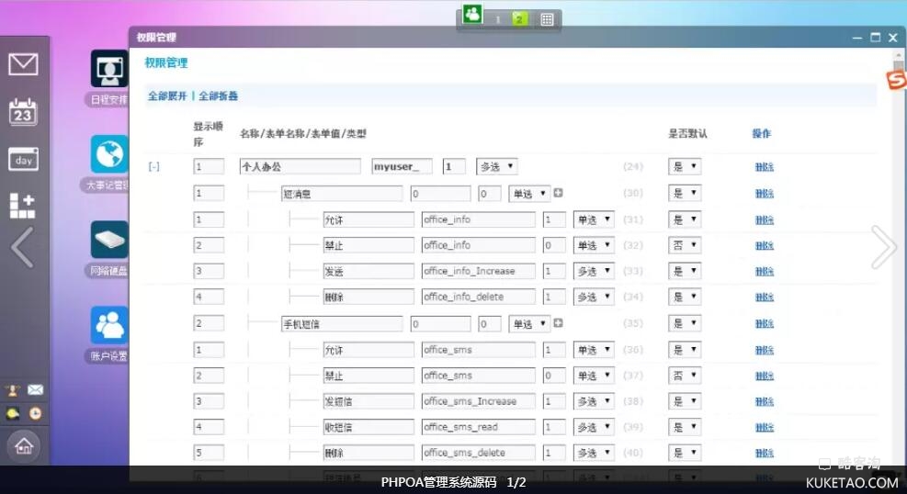The width and height of the screenshot is (907, 494).
Task: Click 删除 link for office_info_Increase row
Action: click(x=765, y=272)
